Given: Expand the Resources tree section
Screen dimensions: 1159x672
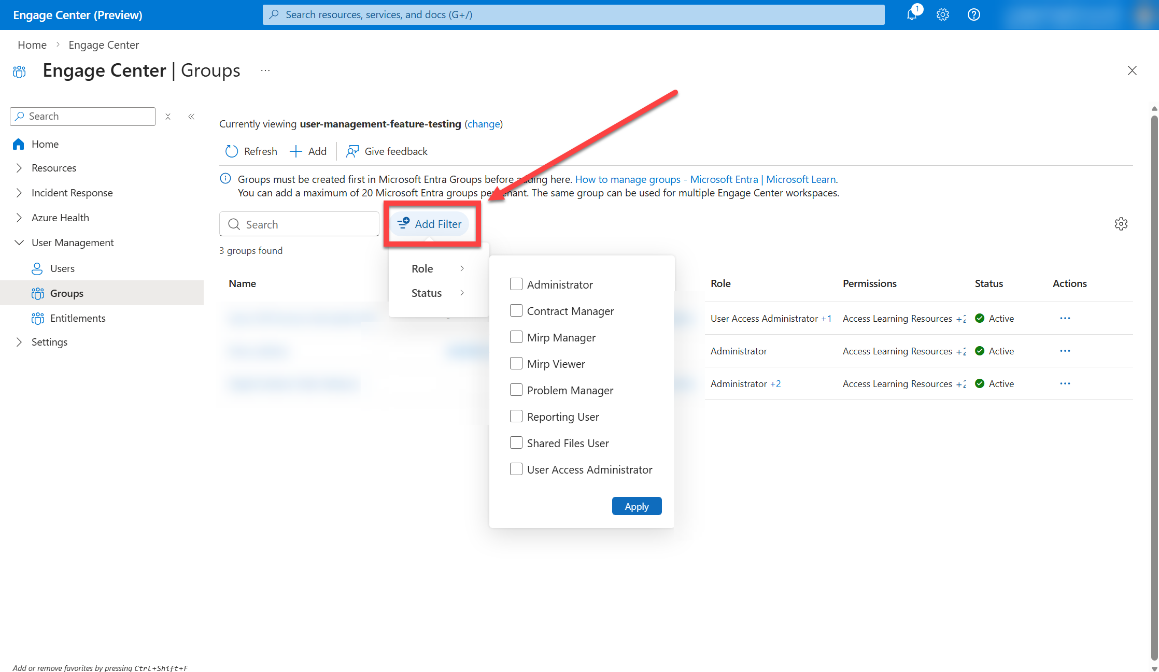Looking at the screenshot, I should pos(19,168).
